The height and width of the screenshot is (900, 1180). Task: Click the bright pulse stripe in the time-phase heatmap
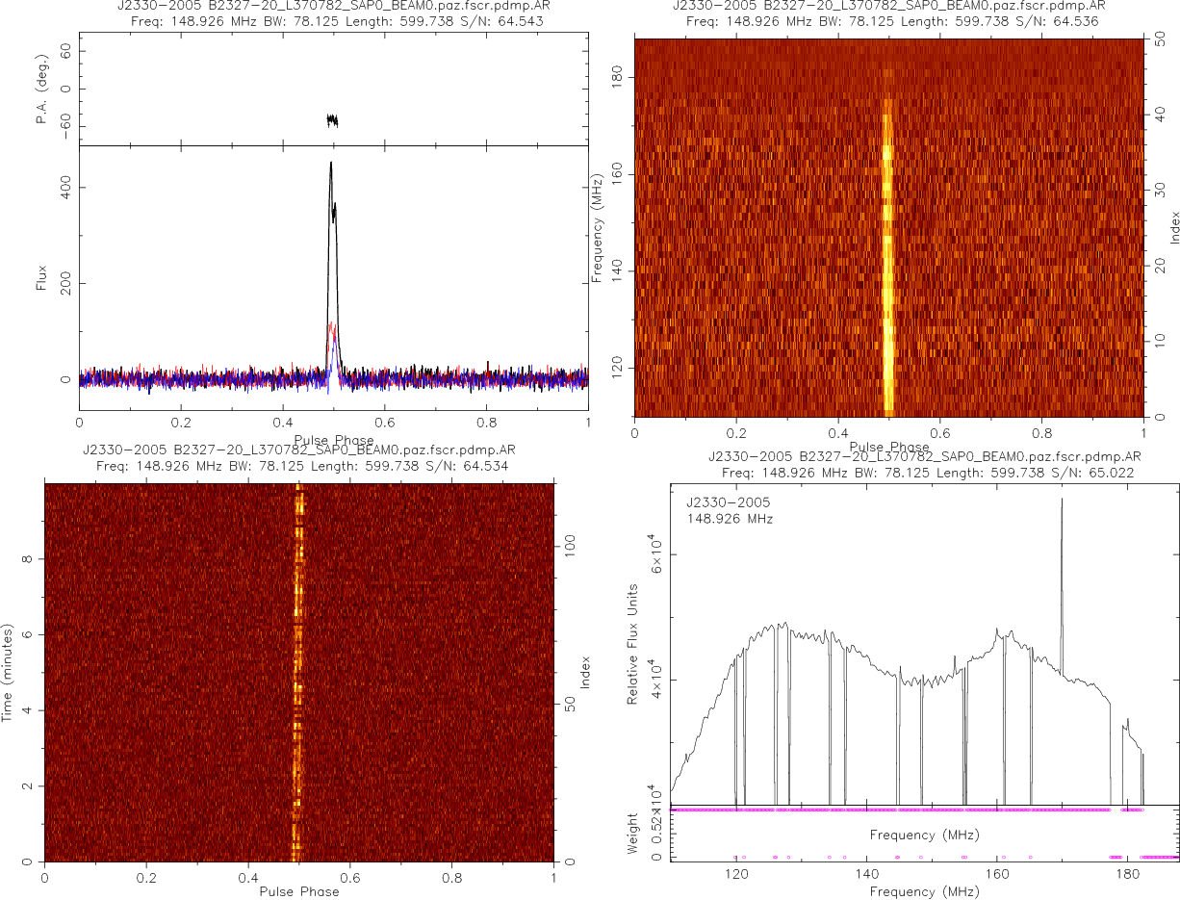[x=297, y=674]
